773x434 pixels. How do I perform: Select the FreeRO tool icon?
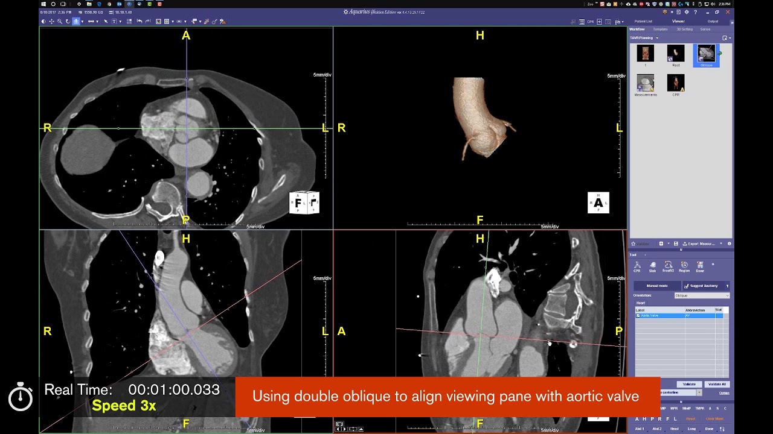[669, 266]
